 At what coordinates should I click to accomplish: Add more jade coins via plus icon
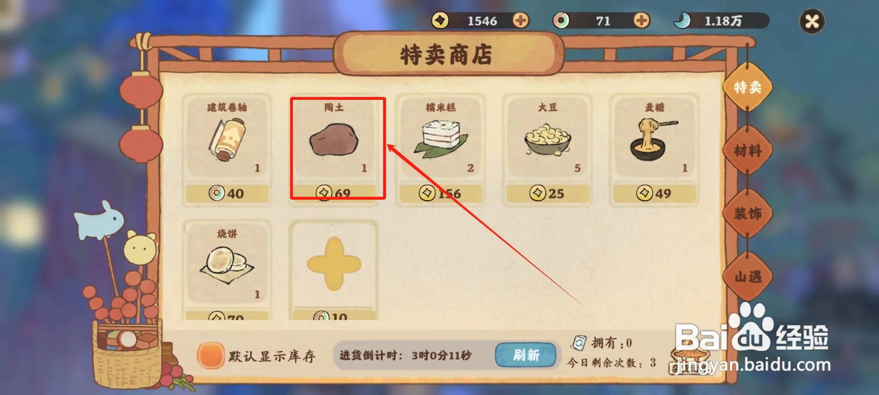coord(641,21)
